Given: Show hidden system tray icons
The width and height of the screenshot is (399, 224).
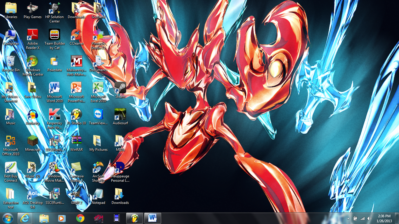Looking at the screenshot, I should pos(348,218).
